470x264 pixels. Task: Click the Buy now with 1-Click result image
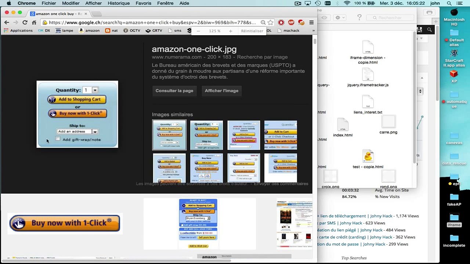coord(65,223)
